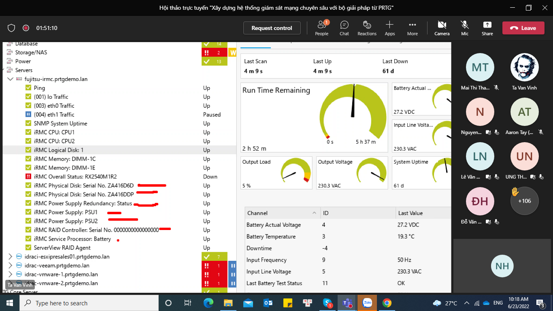Click the red recording indicator icon
The width and height of the screenshot is (553, 311).
(x=26, y=28)
